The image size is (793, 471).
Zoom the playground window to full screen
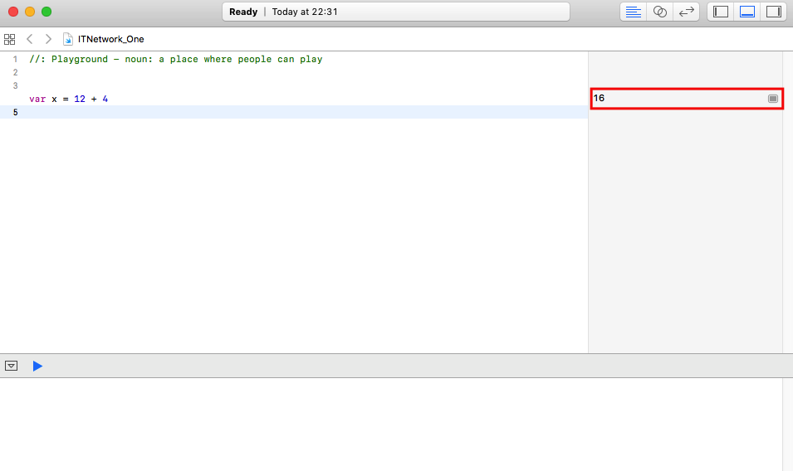click(47, 12)
